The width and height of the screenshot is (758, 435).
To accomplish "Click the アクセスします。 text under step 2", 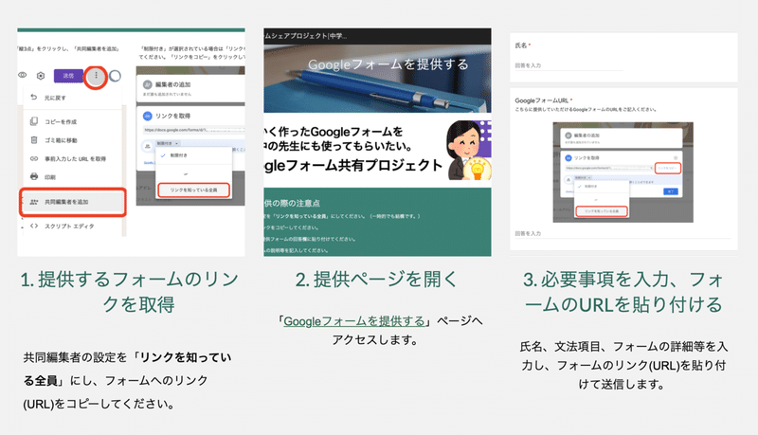I will pyautogui.click(x=375, y=340).
